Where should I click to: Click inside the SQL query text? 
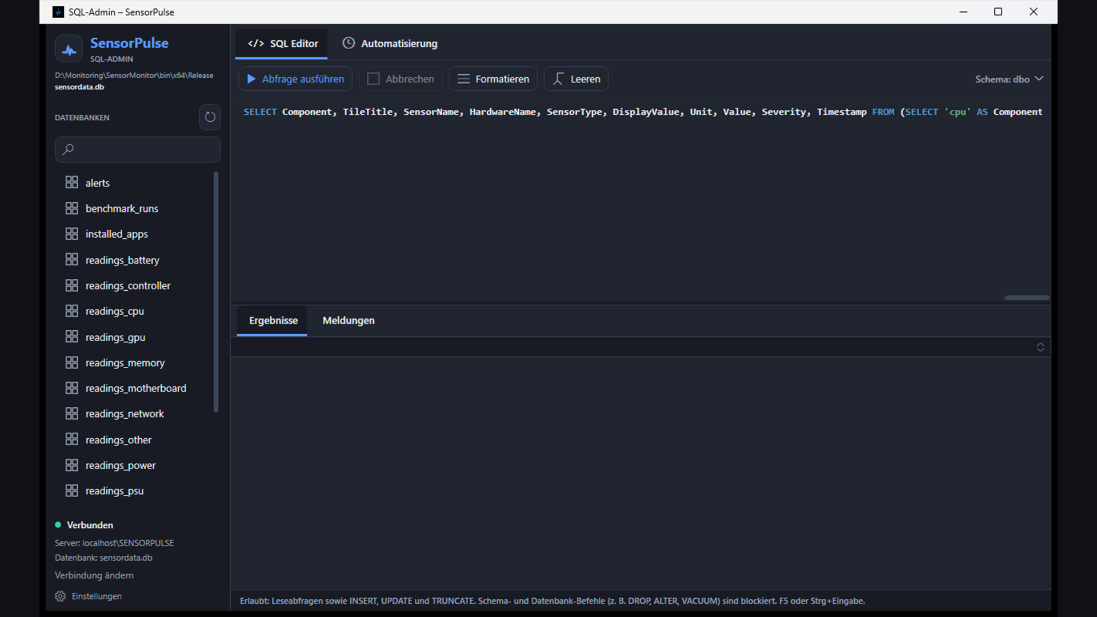coord(643,112)
